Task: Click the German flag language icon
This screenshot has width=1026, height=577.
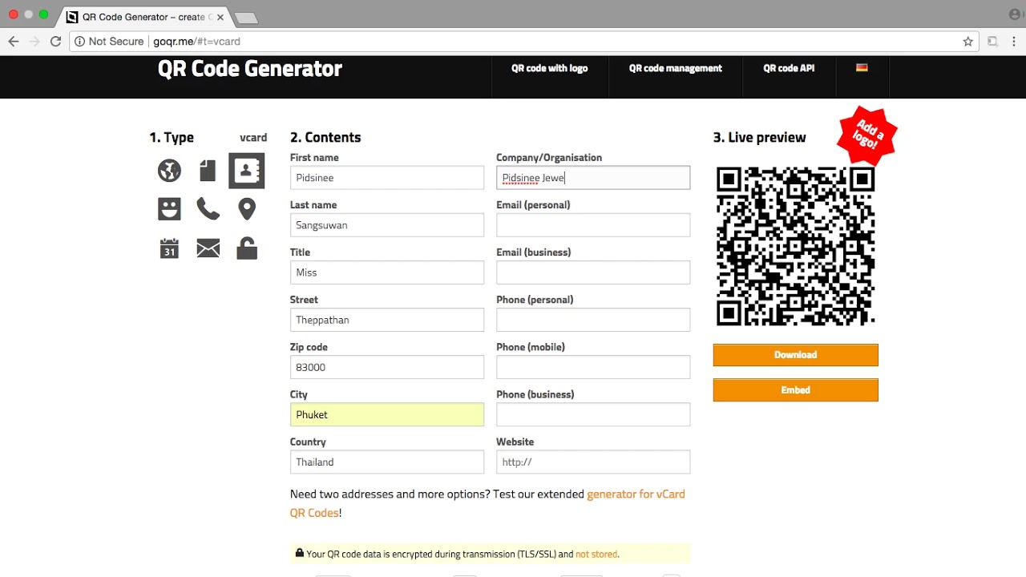Action: pos(862,68)
